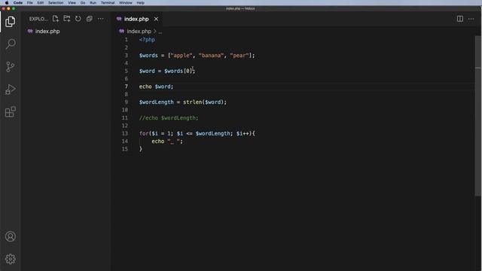The image size is (482, 271).
Task: Click the editor vertical scrollbar
Action: 477,115
